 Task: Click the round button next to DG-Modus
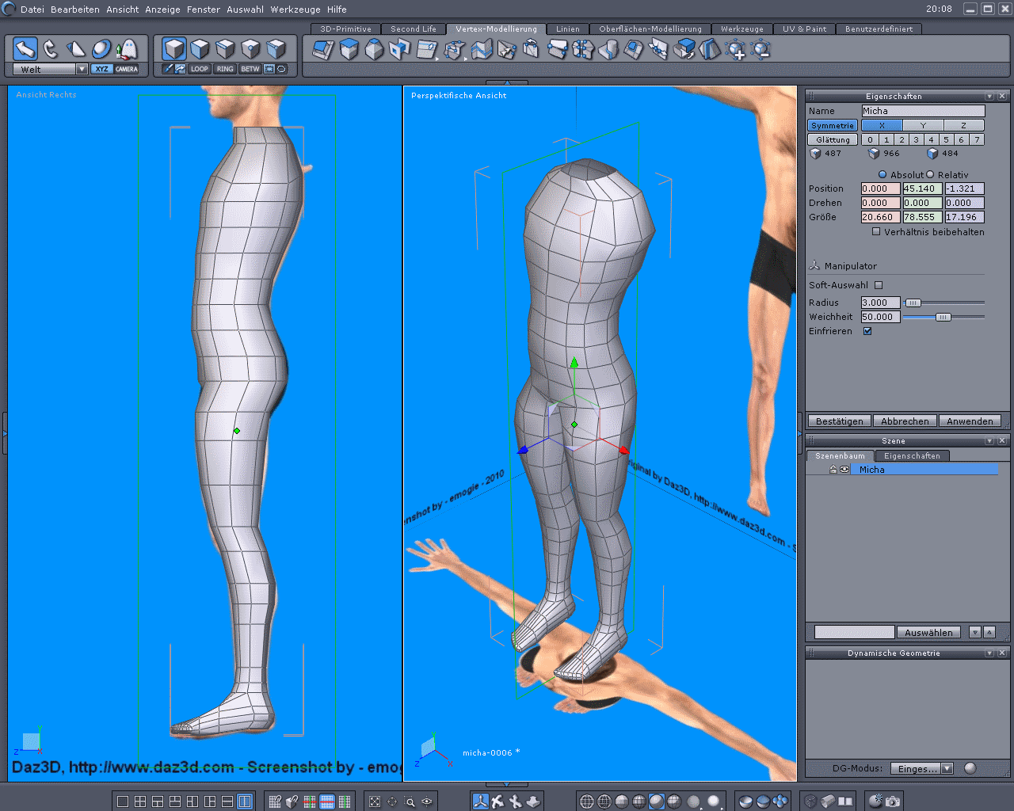pyautogui.click(x=970, y=768)
